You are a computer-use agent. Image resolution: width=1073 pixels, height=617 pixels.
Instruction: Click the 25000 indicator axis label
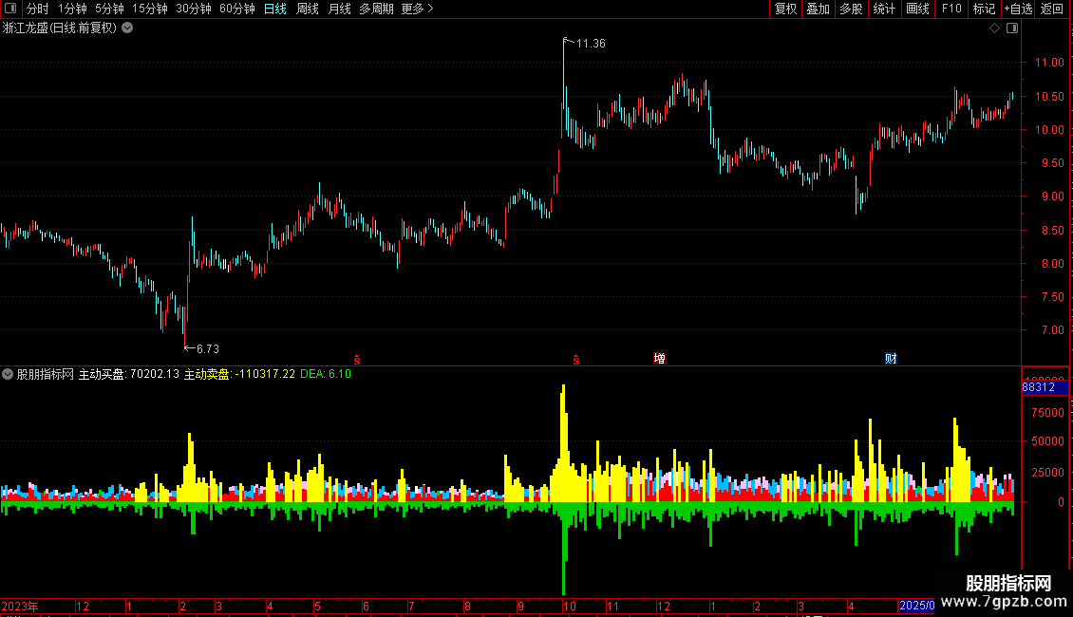[1047, 472]
